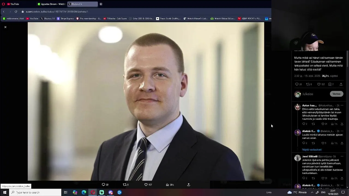The image size is (349, 196).
Task: Click Jami Mäkelä avatar
Action: click(297, 158)
